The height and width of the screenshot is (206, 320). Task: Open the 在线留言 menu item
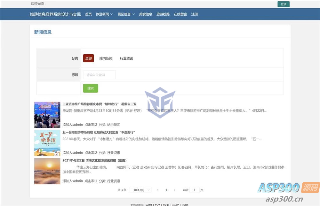[180, 14]
